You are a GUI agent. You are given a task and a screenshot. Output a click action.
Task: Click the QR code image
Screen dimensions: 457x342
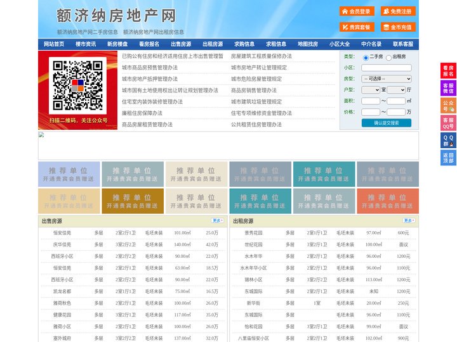pos(78,85)
